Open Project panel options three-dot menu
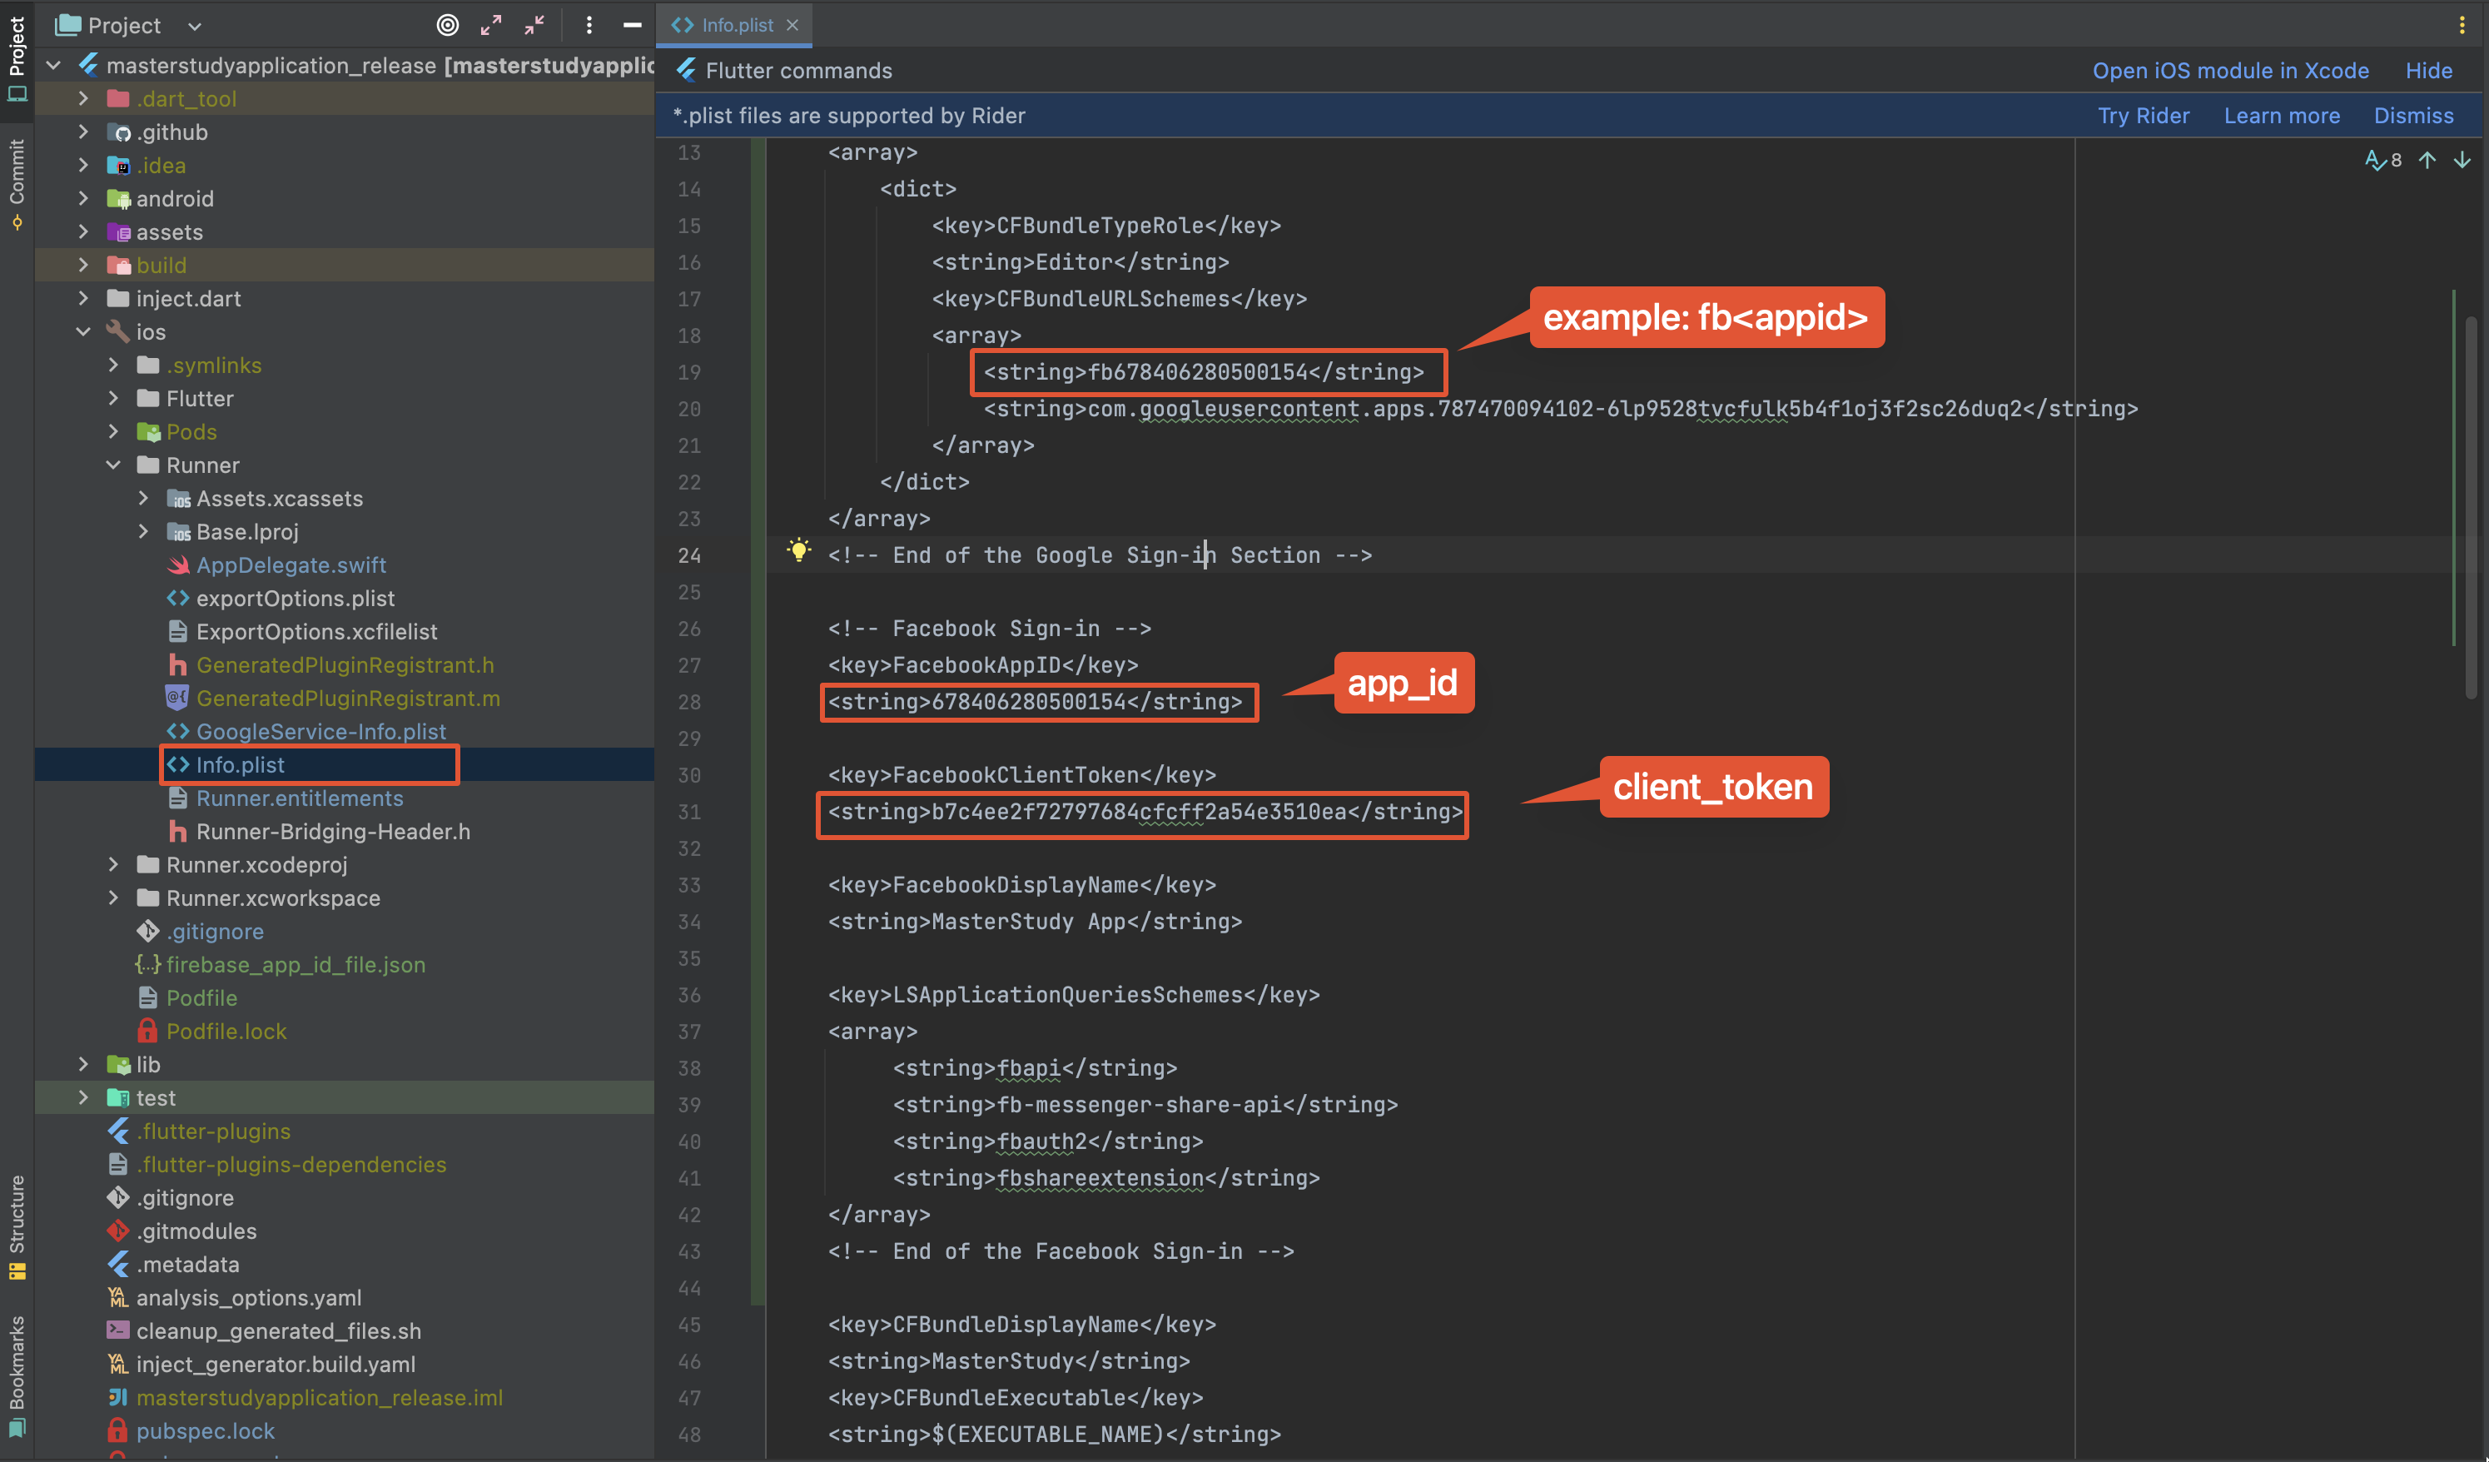Screen dimensions: 2489x1462 (x=589, y=26)
